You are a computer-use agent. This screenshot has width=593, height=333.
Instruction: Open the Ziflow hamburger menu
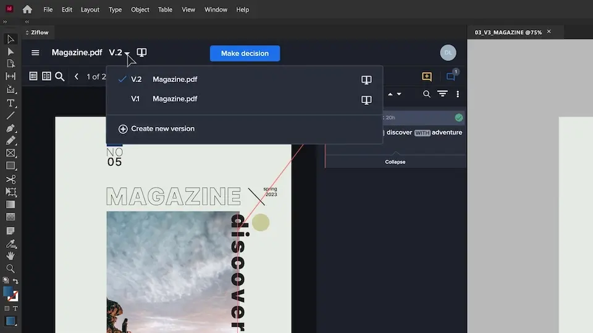[35, 53]
